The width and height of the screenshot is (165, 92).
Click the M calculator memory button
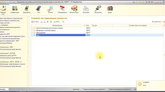pyautogui.click(x=146, y=2)
